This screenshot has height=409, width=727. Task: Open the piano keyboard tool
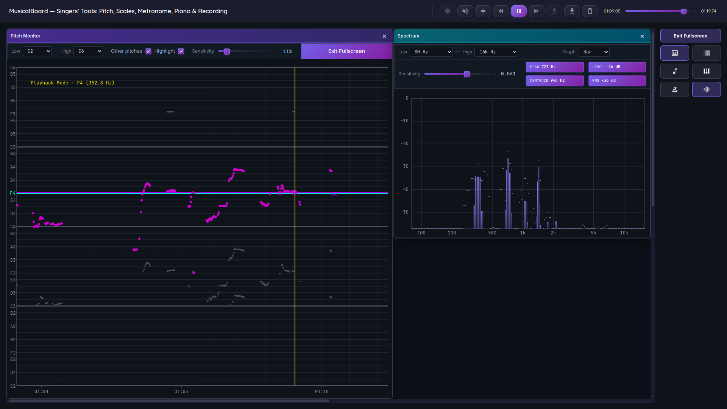[706, 71]
